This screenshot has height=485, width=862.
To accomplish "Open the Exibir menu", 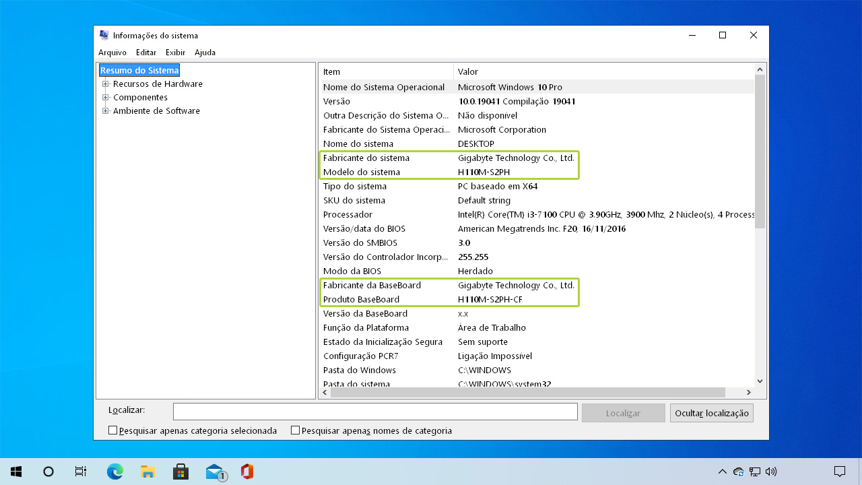I will pyautogui.click(x=175, y=53).
